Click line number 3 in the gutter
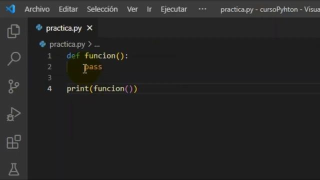 point(49,78)
